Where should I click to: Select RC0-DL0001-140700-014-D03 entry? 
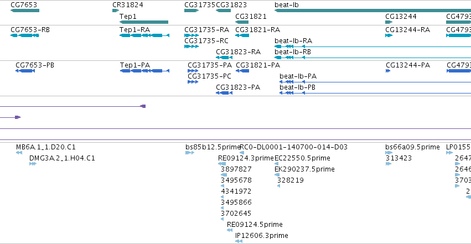click(242, 153)
